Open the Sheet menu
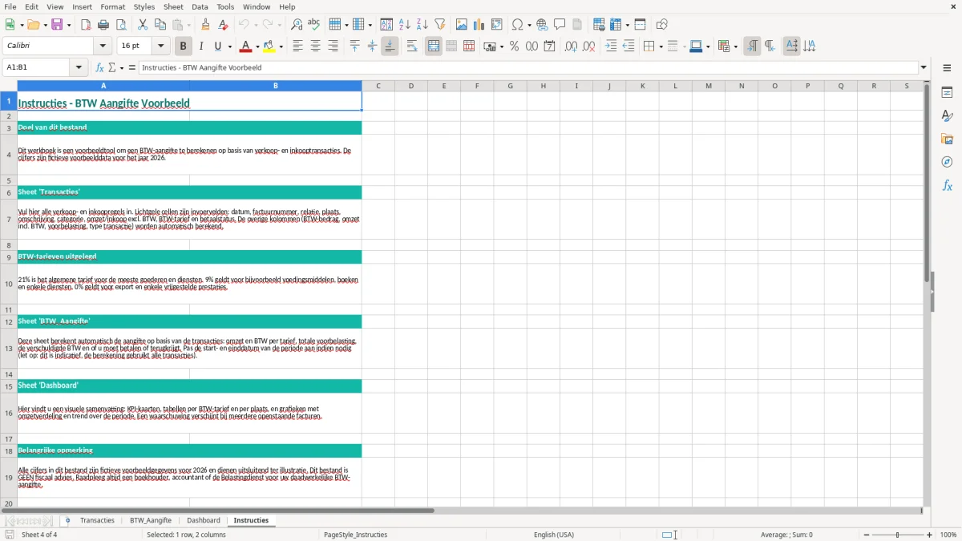Image resolution: width=962 pixels, height=541 pixels. pos(173,6)
